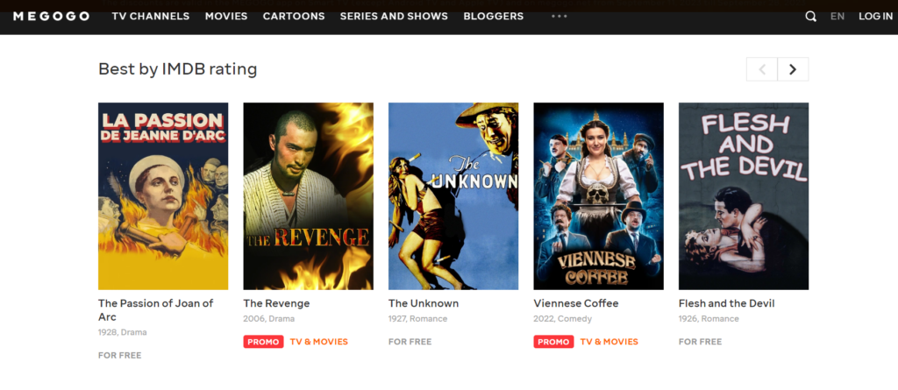Image resolution: width=898 pixels, height=390 pixels.
Task: Click the MEGOGO logo
Action: pos(51,16)
